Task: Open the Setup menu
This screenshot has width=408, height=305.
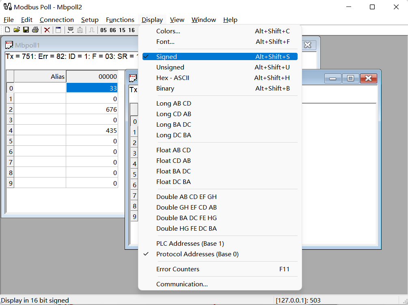Action: pyautogui.click(x=90, y=20)
